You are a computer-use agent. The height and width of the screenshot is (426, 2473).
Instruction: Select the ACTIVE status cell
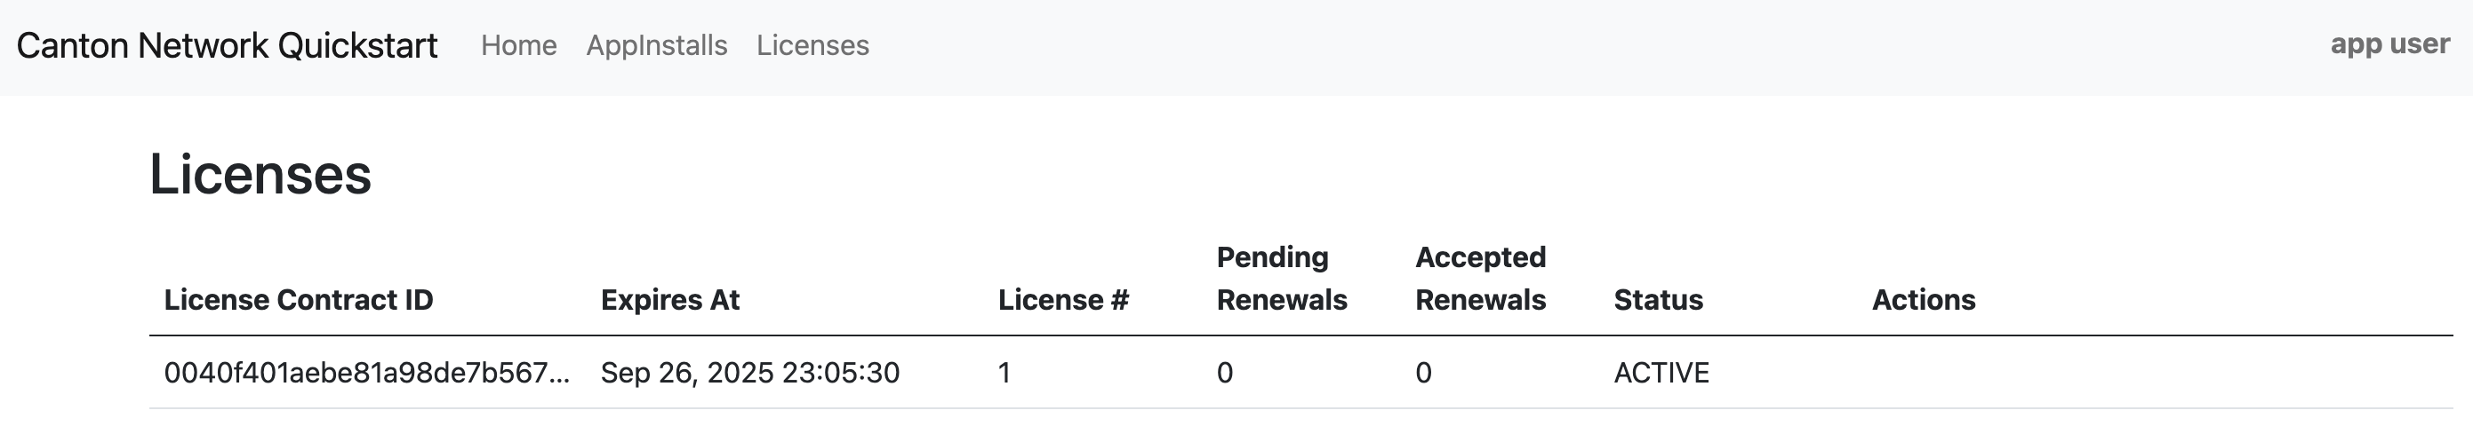pos(1661,374)
